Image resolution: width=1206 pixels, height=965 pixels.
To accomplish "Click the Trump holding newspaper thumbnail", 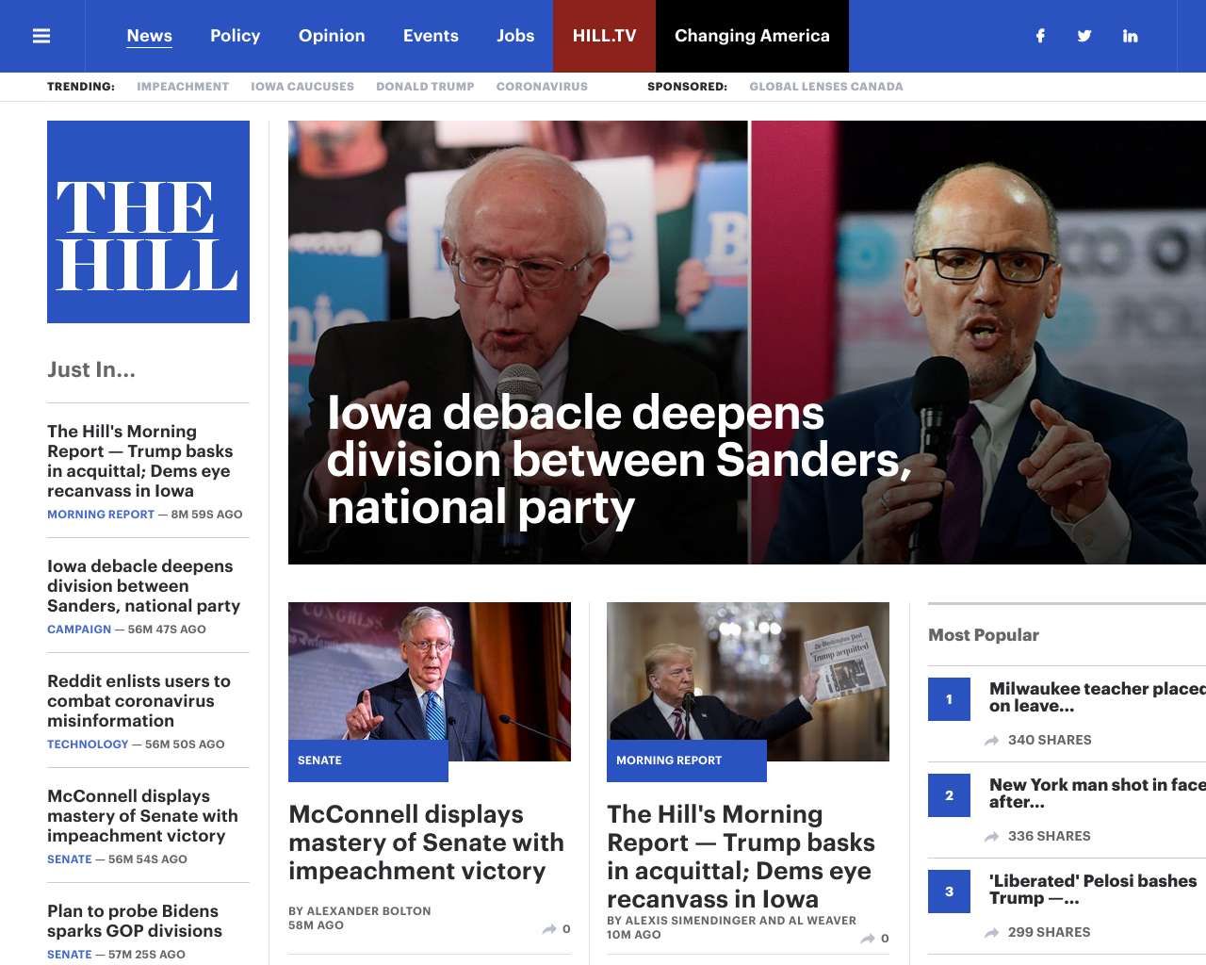I will coord(748,681).
